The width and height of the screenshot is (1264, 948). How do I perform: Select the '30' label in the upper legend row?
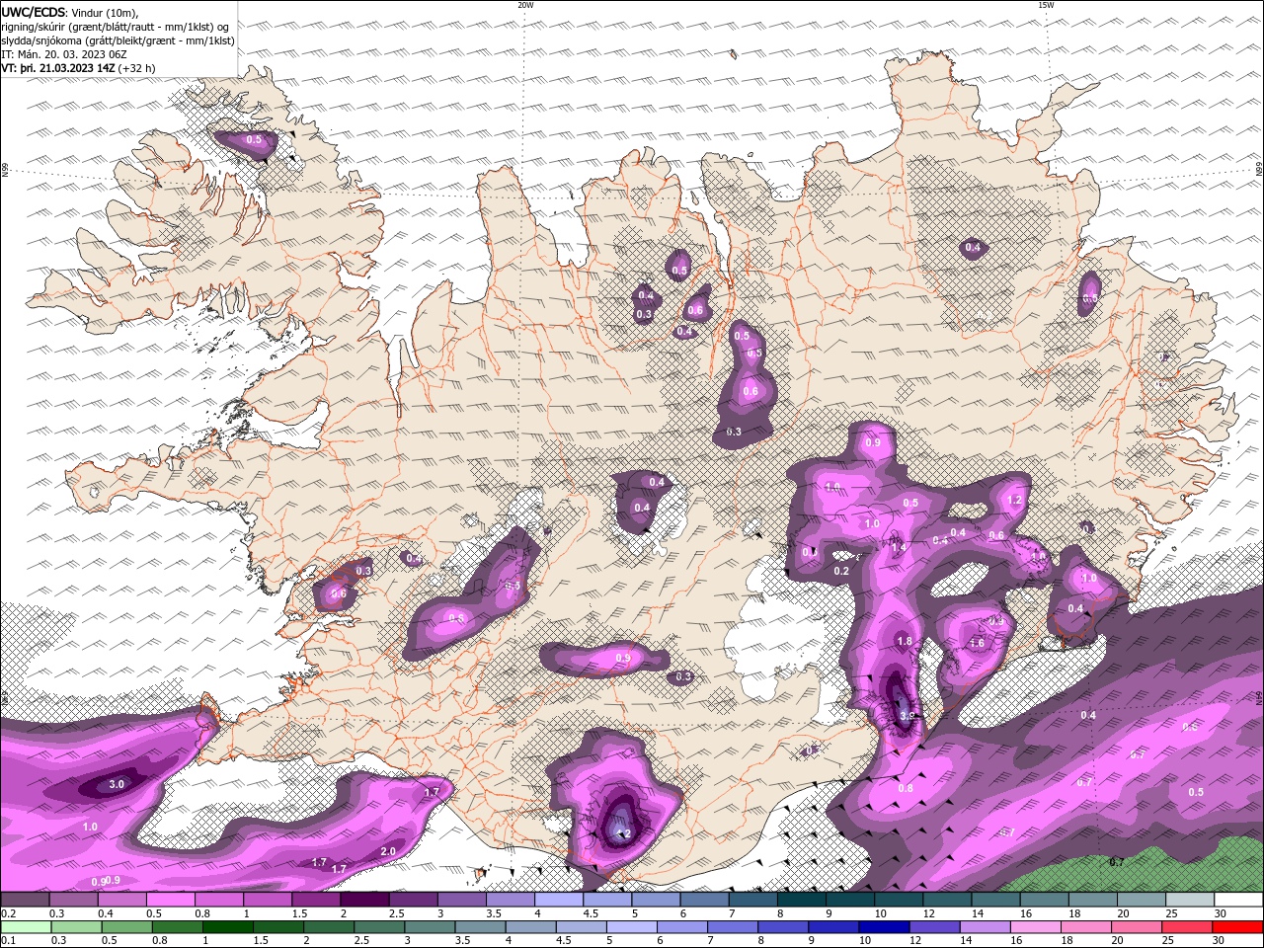[1219, 914]
